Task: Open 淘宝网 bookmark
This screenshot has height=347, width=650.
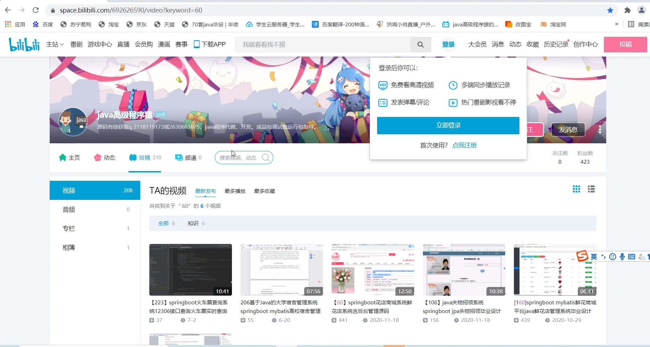Action: point(553,24)
